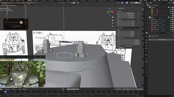Collapse the Transform panel

120,8
